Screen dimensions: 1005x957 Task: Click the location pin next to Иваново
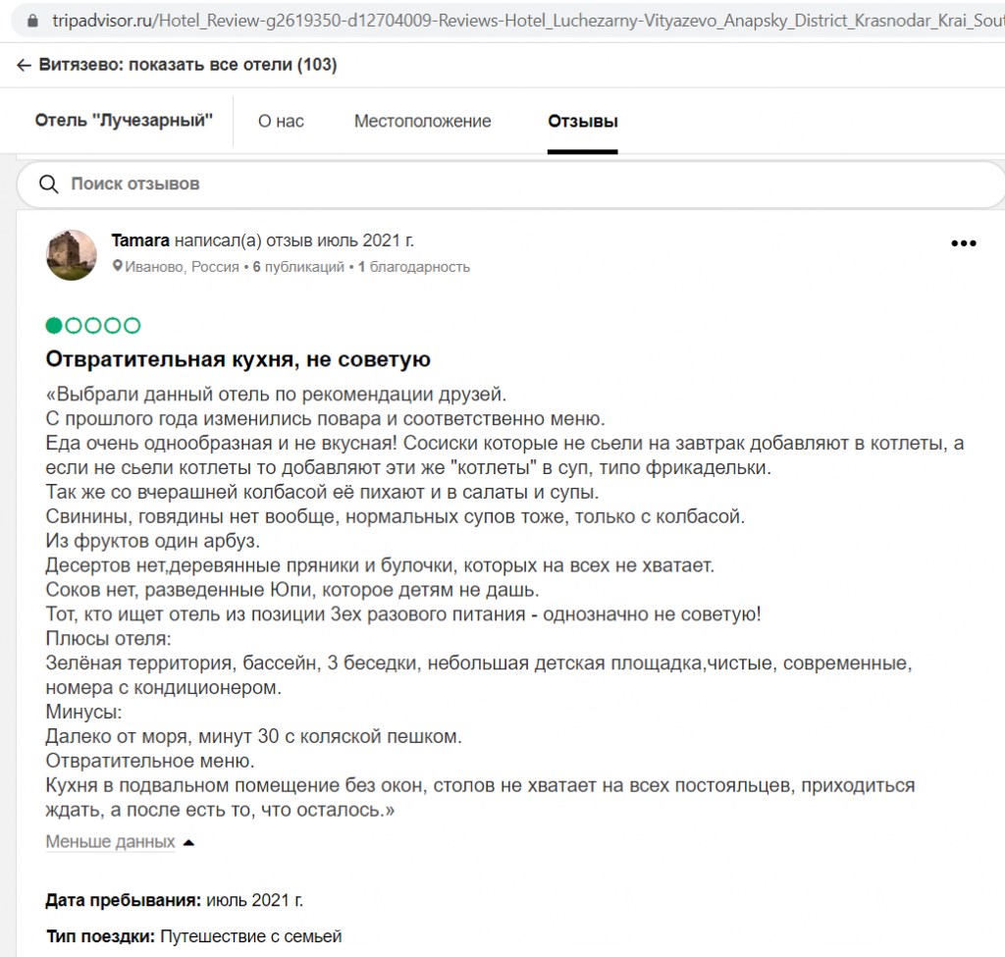pos(118,267)
